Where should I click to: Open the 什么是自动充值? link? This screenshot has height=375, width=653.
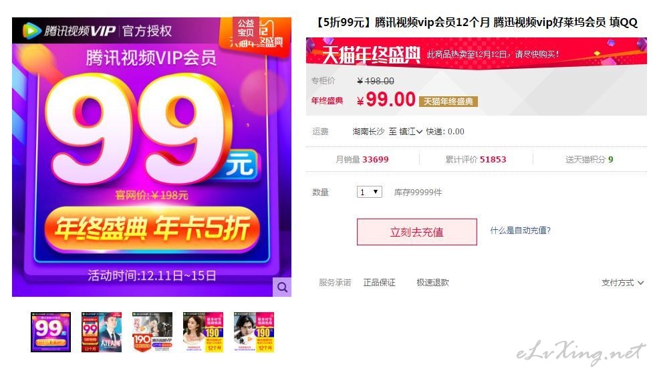(x=521, y=231)
